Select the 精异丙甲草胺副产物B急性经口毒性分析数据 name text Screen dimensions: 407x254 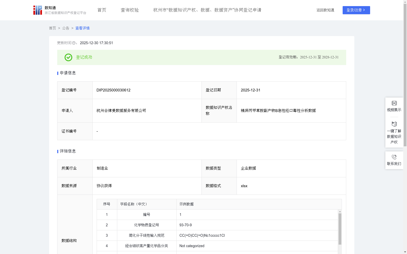tap(278, 111)
